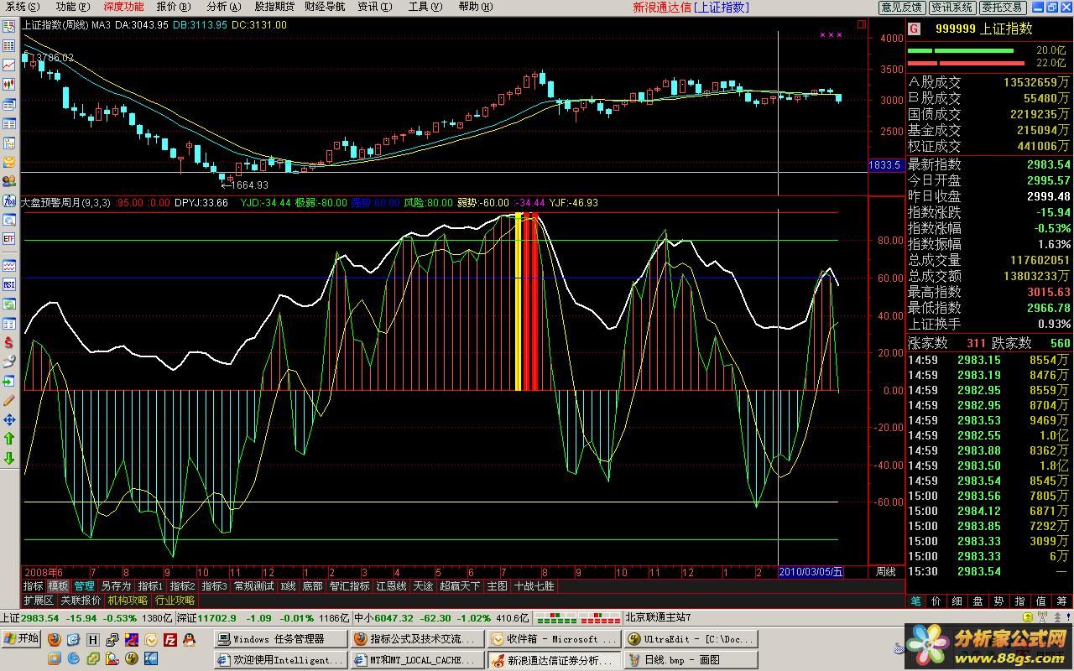The height and width of the screenshot is (671, 1074).
Task: Click the magnifier search icon in sidebar
Action: click(9, 220)
